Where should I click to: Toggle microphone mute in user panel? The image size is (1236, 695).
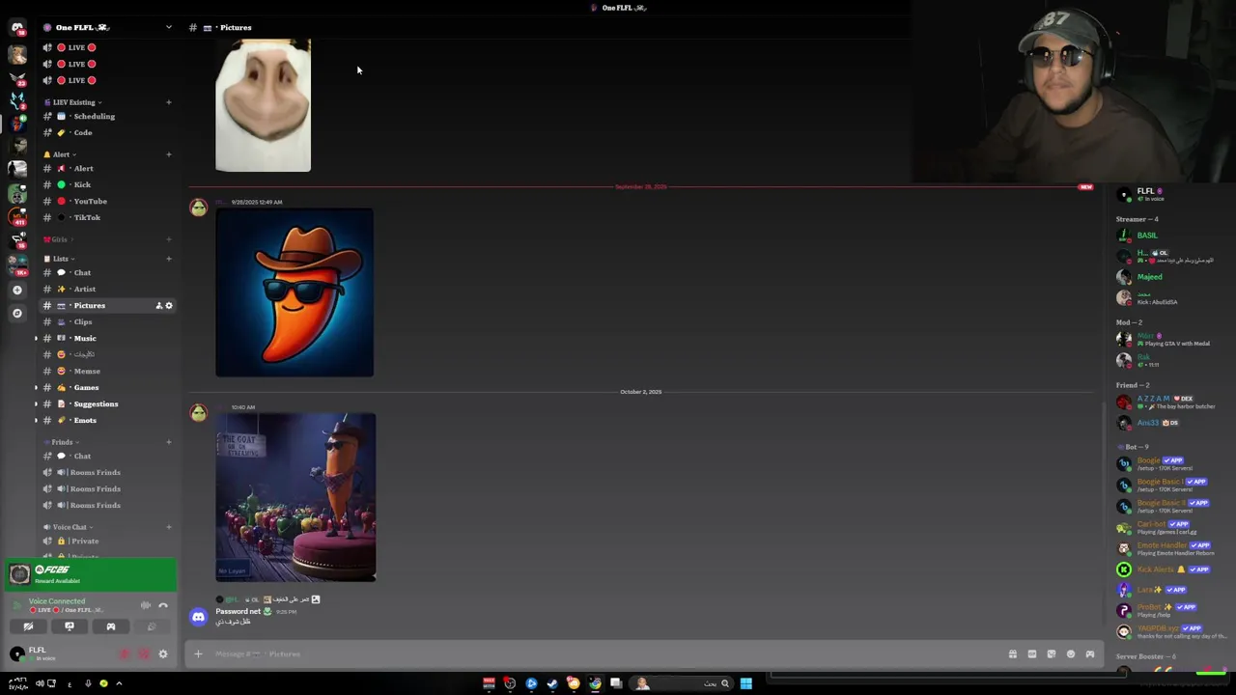tap(125, 653)
